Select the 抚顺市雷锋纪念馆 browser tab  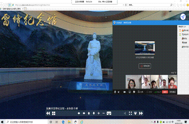pyautogui.click(x=12, y=9)
